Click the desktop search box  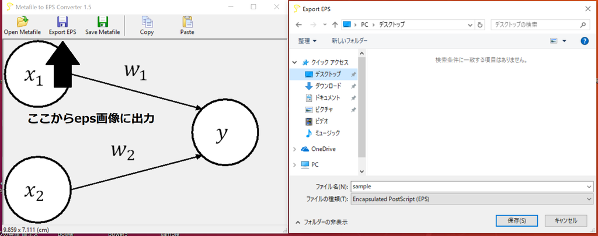(x=540, y=24)
